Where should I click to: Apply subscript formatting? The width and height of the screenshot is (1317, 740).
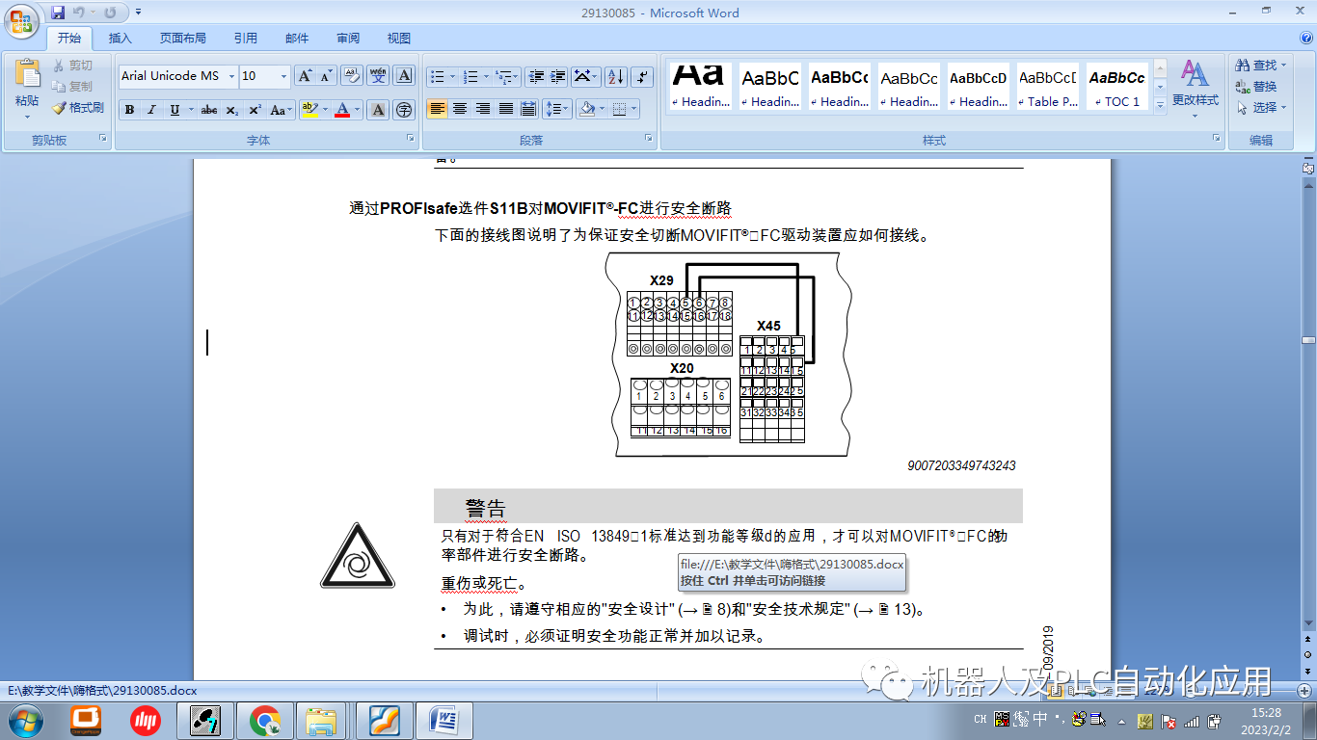[x=233, y=110]
